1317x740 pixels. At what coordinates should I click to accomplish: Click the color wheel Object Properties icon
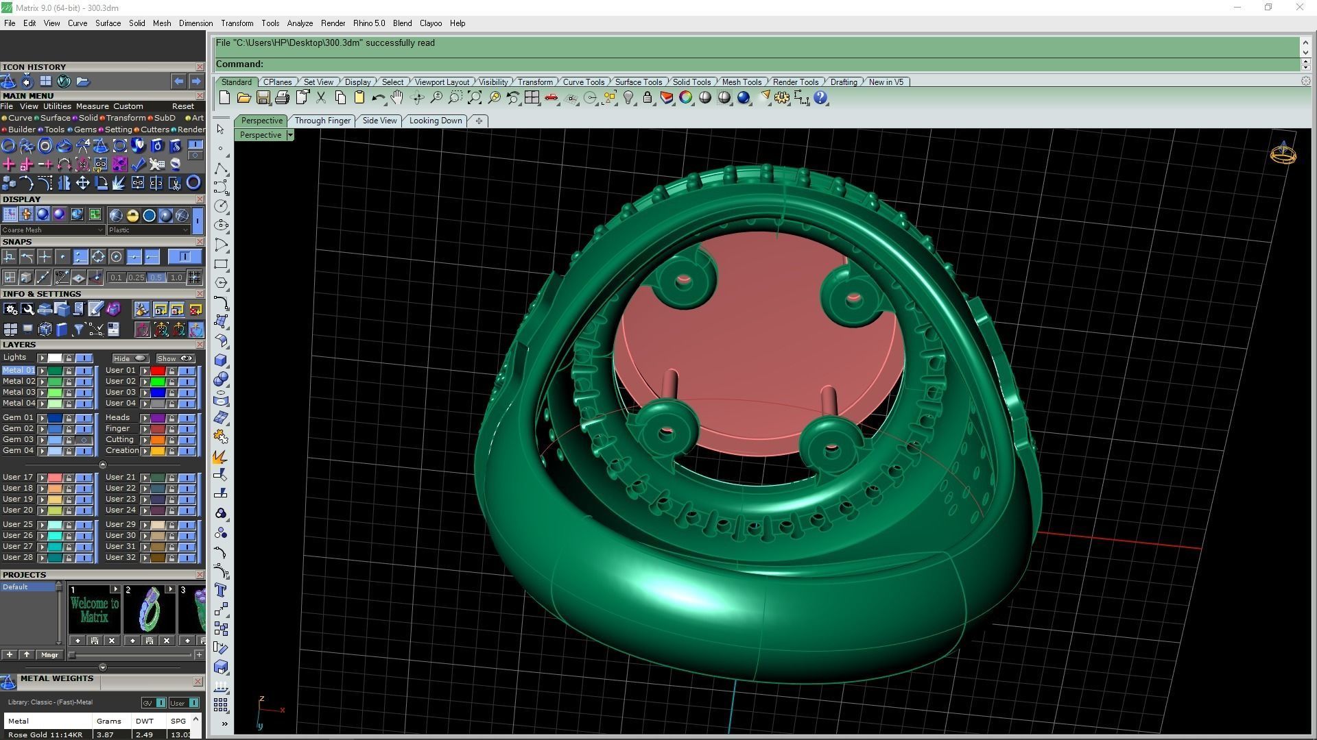686,98
